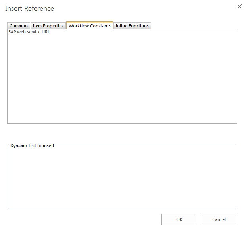Screen dimensions: 244x229
Task: Show the Inline Functions tab
Action: point(132,26)
